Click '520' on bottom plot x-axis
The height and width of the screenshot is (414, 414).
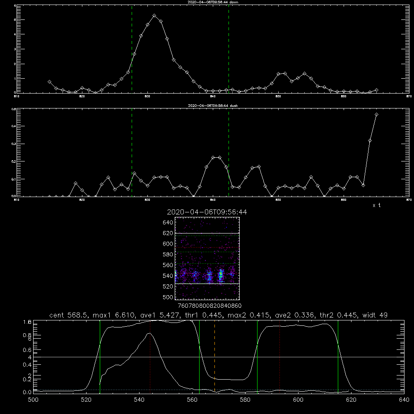point(86,400)
